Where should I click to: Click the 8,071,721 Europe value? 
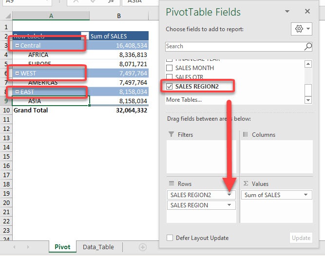[x=133, y=64]
